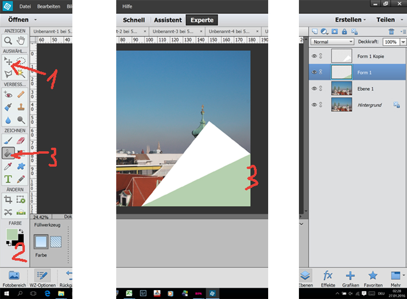
Task: Hide the Form 1 Kopie layer
Action: [x=314, y=56]
